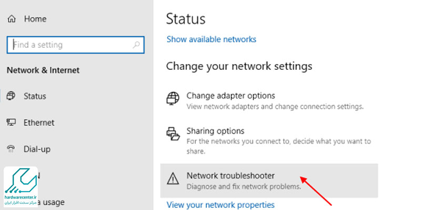Screen dimensions: 421x210
Task: View your network properties link
Action: coord(220,205)
